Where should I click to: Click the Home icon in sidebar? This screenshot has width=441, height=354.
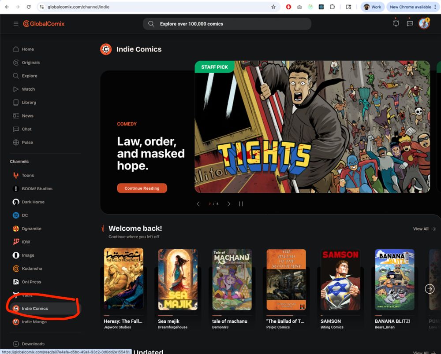coord(16,49)
